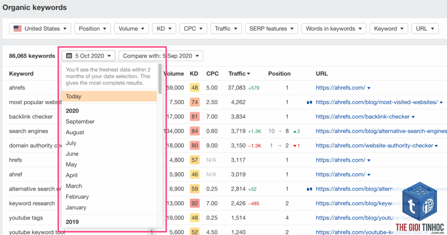Choose March from date list
Screen dimensions: 447x235
click(74, 186)
